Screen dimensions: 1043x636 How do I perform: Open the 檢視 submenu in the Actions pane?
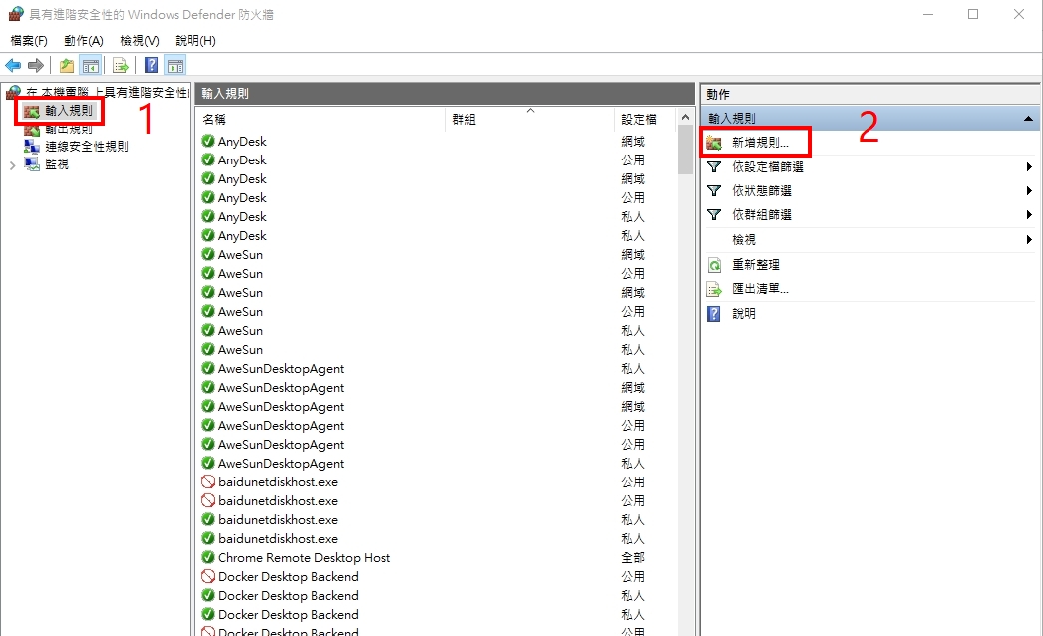[870, 239]
